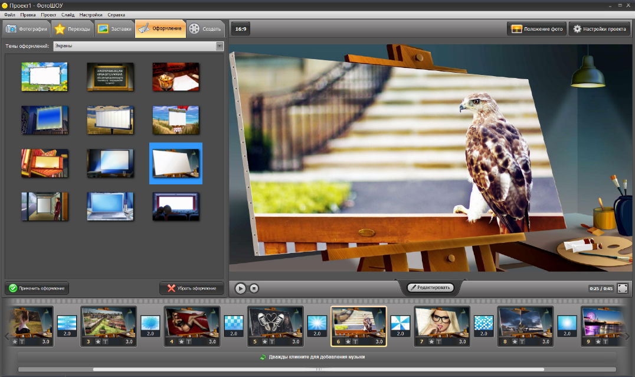635x377 pixels.
Task: Toggle fullscreen preview mode
Action: pos(623,288)
